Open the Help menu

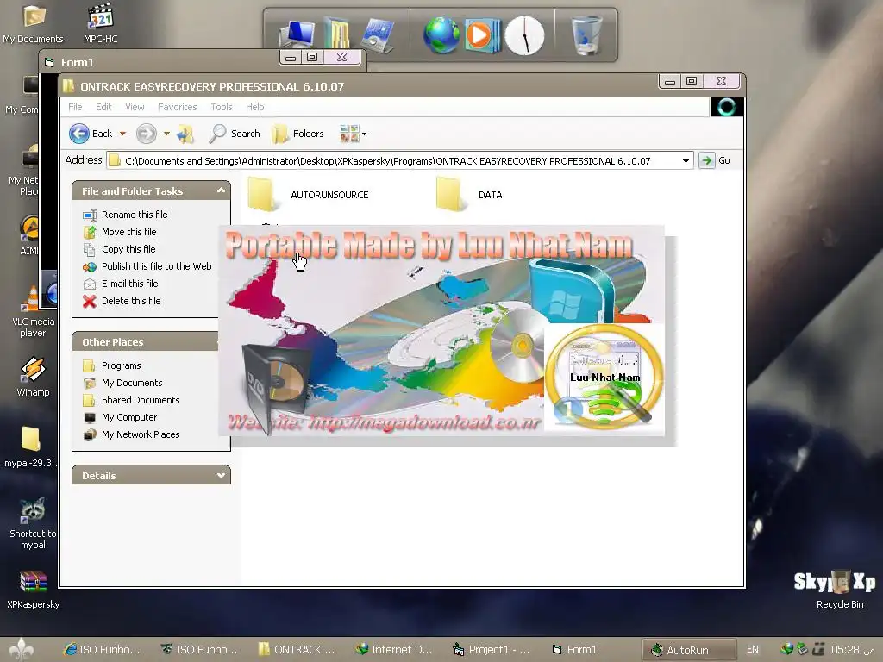click(x=254, y=107)
